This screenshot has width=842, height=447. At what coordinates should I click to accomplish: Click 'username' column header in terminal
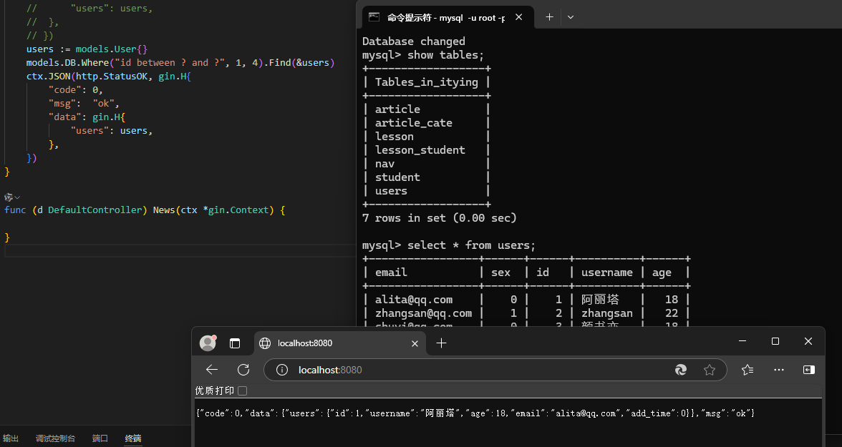[607, 272]
